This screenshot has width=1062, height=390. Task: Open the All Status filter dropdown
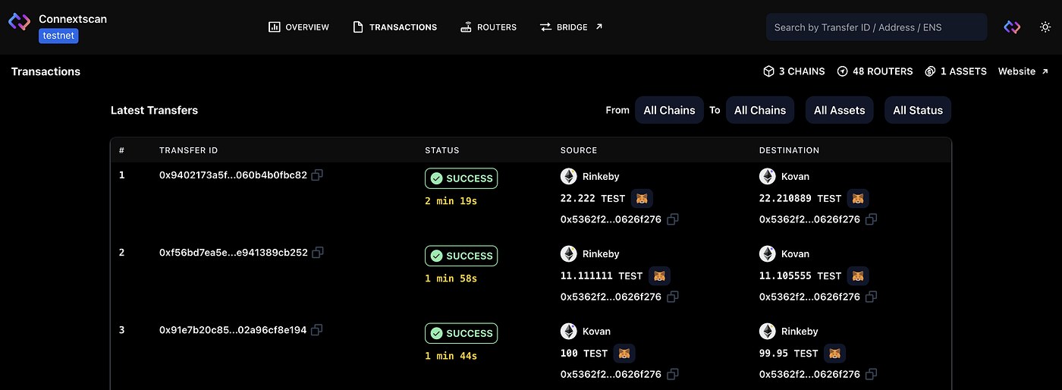coord(918,110)
